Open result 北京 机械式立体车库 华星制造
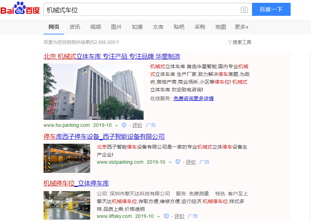This screenshot has width=311, height=221. pyautogui.click(x=112, y=56)
